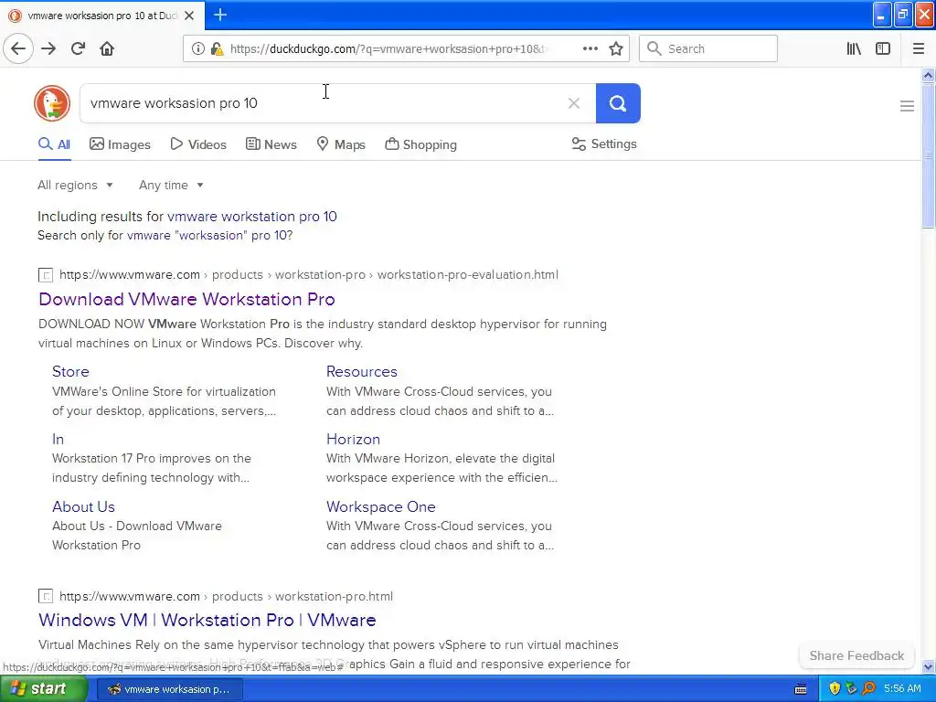
Task: Focus the Firefox toolbar Search box
Action: [x=708, y=48]
